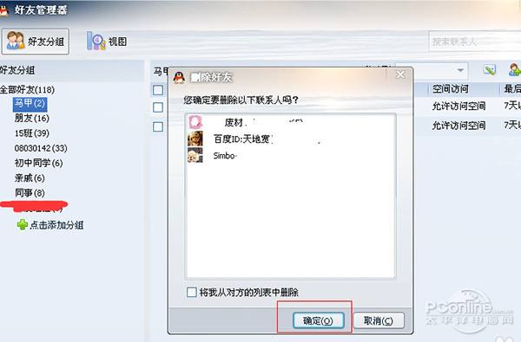Click the 搜索联系人 search field
The width and height of the screenshot is (521, 342).
click(x=475, y=42)
